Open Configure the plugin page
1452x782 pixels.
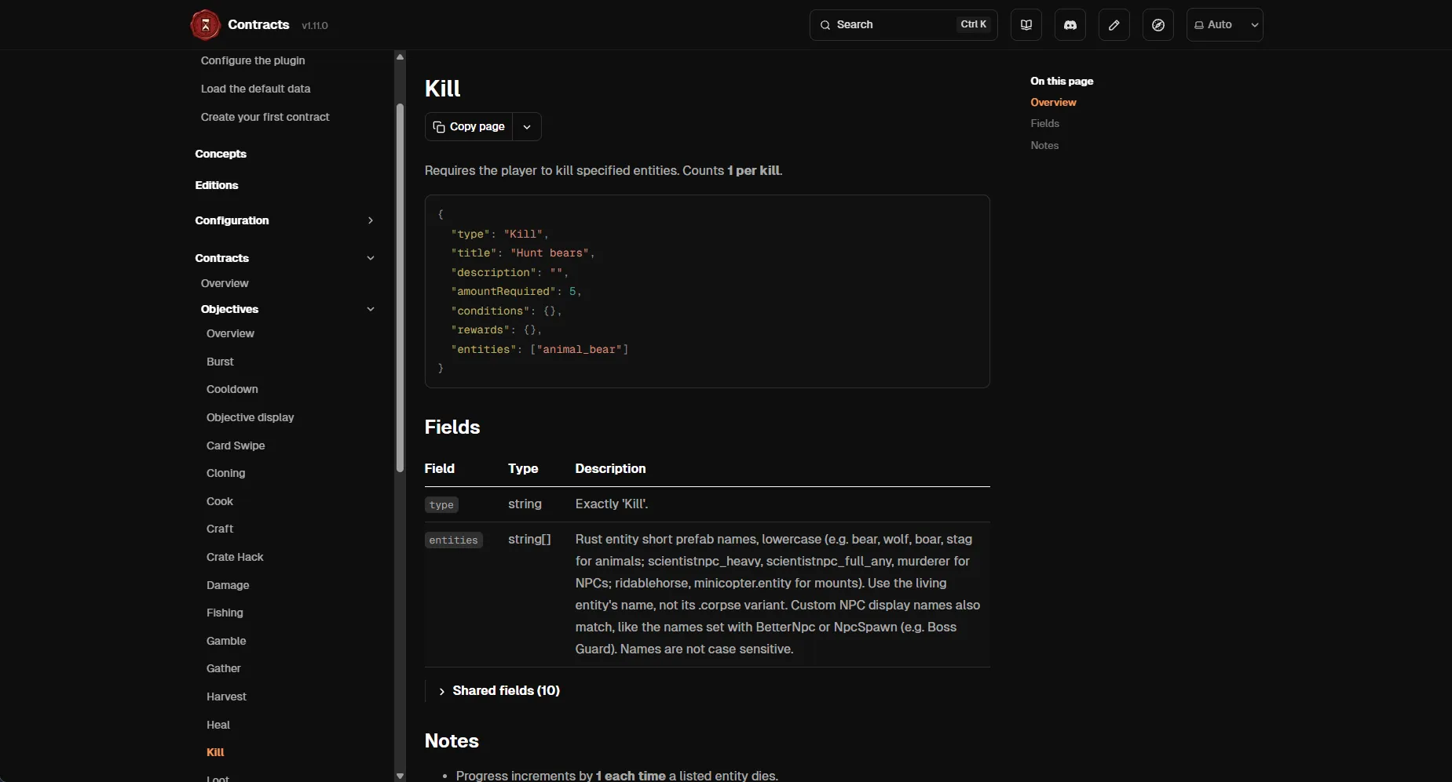point(253,60)
